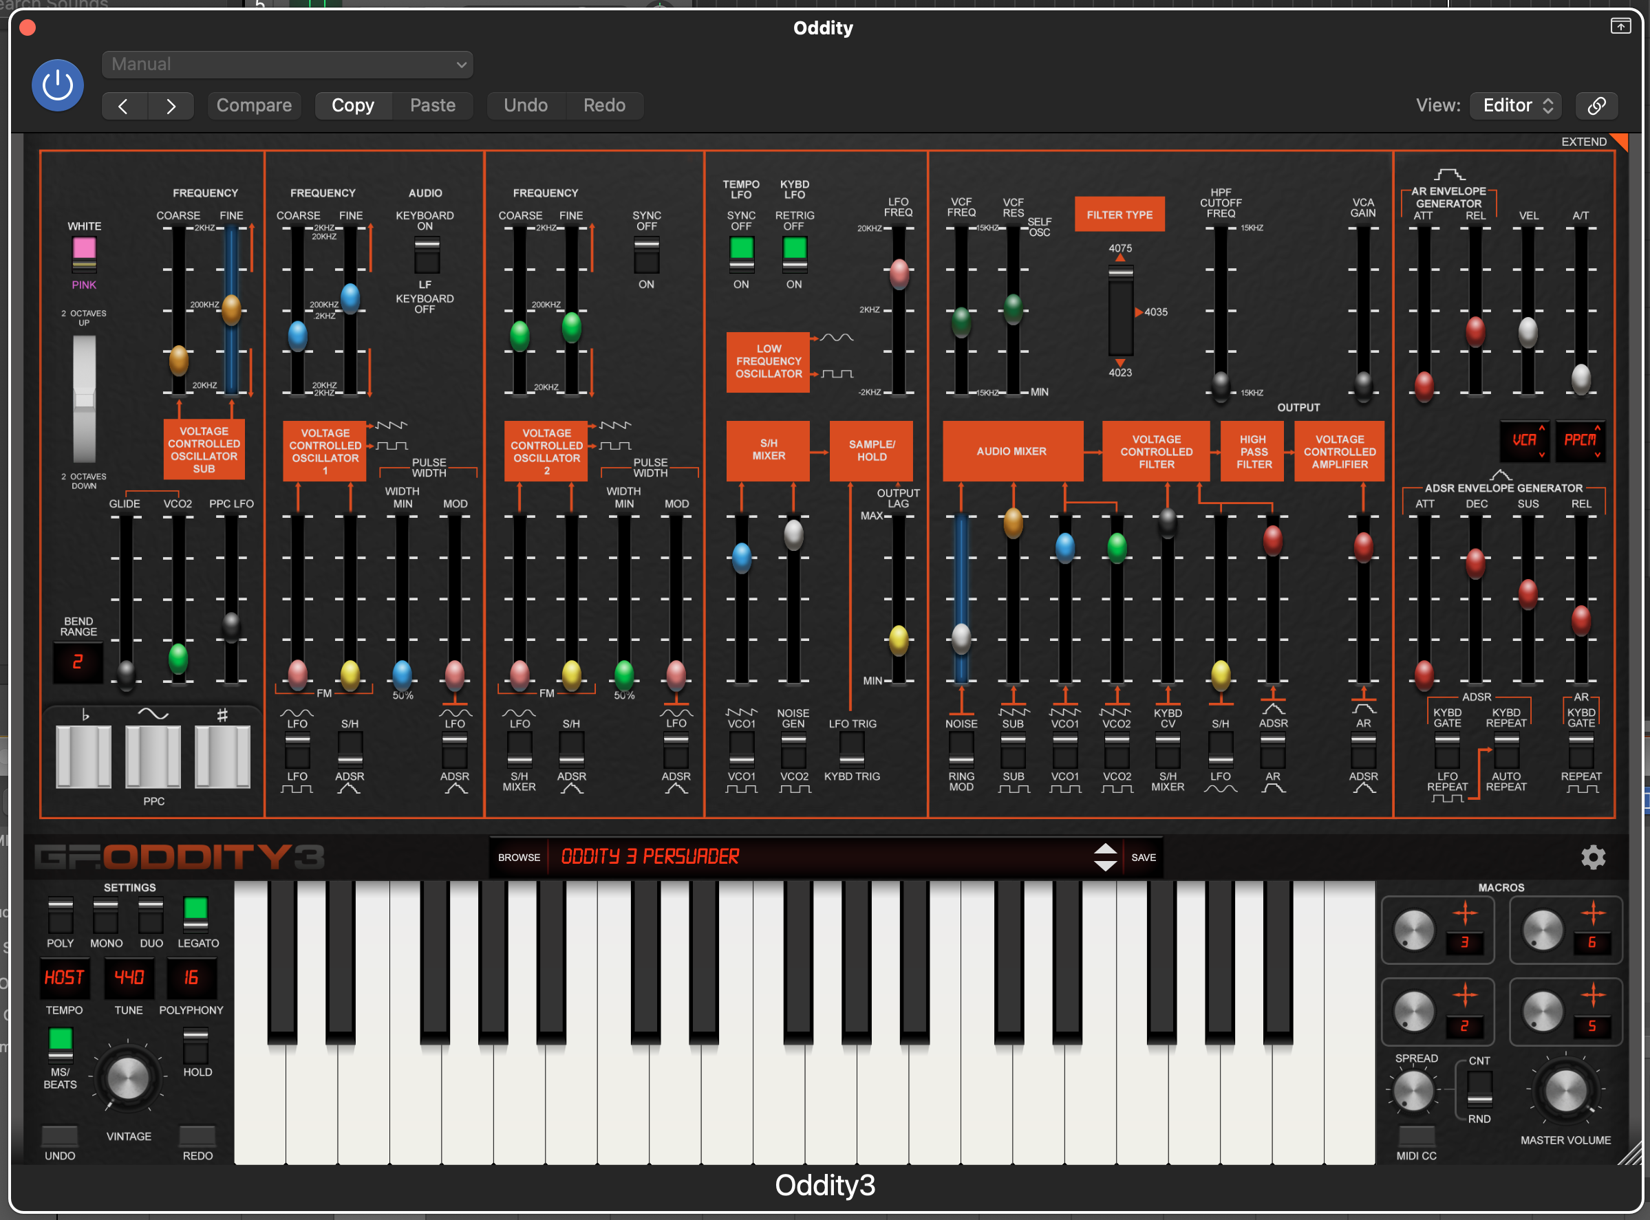Click macro 3 assign crosshair

pos(1464,914)
